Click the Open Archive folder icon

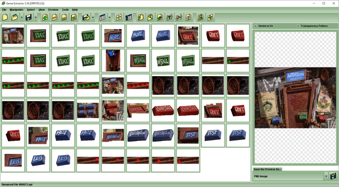tap(15, 17)
